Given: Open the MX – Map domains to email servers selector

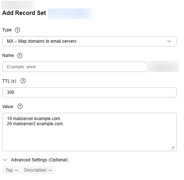Looking at the screenshot, I should (x=89, y=41).
